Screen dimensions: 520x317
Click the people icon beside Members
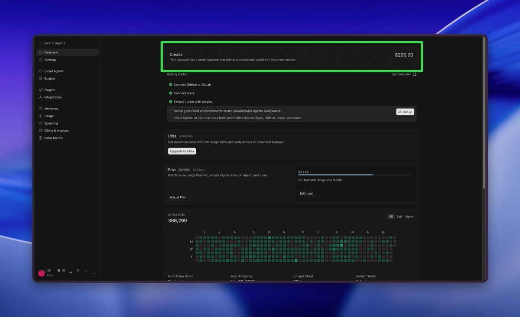tap(41, 109)
